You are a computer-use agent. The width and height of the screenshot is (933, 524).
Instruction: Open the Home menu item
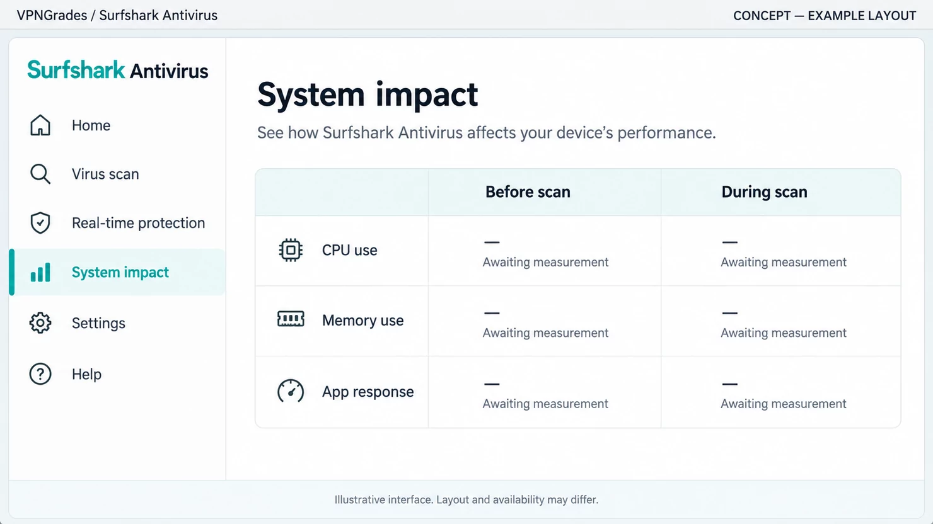coord(118,125)
